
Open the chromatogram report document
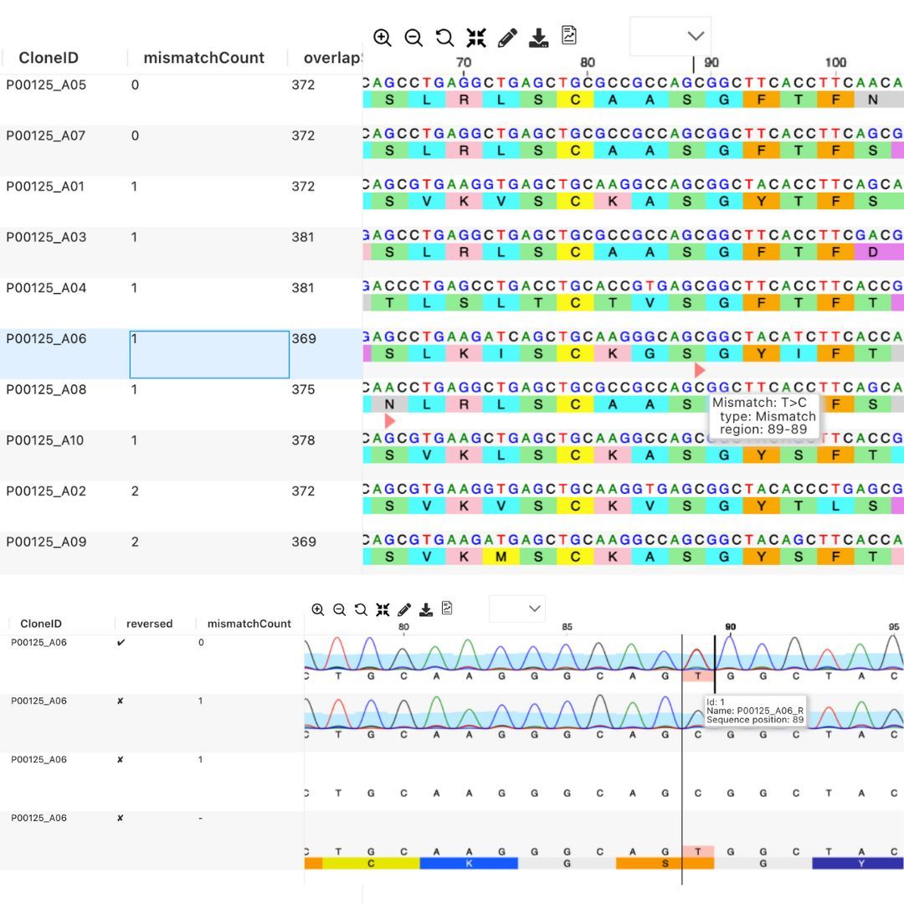coord(446,609)
